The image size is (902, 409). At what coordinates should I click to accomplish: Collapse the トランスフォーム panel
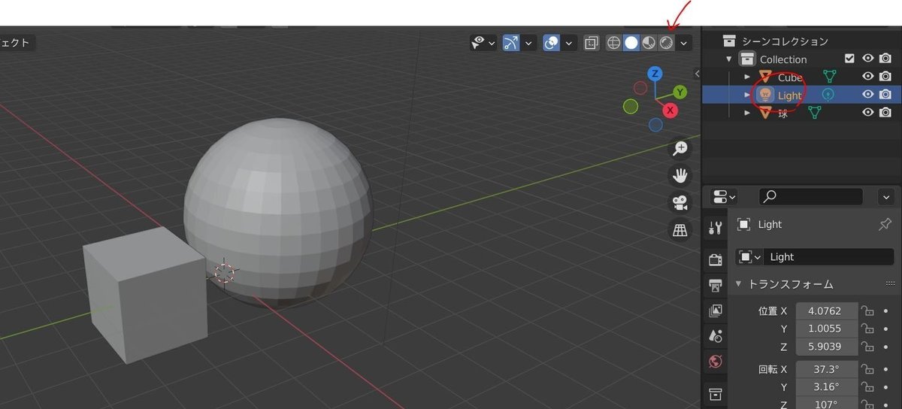740,284
